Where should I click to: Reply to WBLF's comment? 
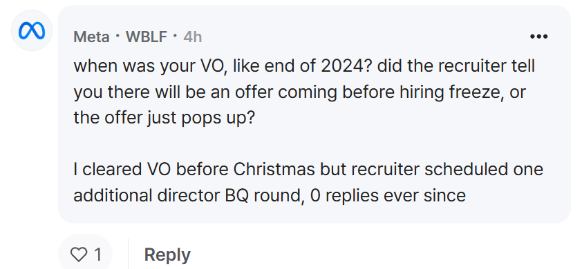[x=167, y=255]
